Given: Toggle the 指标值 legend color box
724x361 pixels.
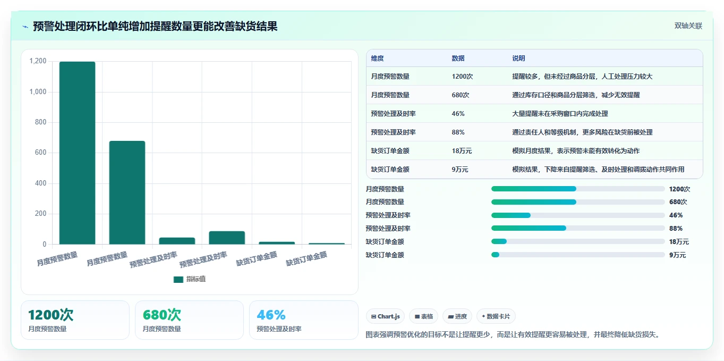Looking at the screenshot, I should pyautogui.click(x=178, y=279).
